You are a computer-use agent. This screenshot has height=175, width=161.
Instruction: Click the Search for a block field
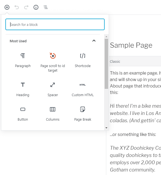tap(55, 24)
